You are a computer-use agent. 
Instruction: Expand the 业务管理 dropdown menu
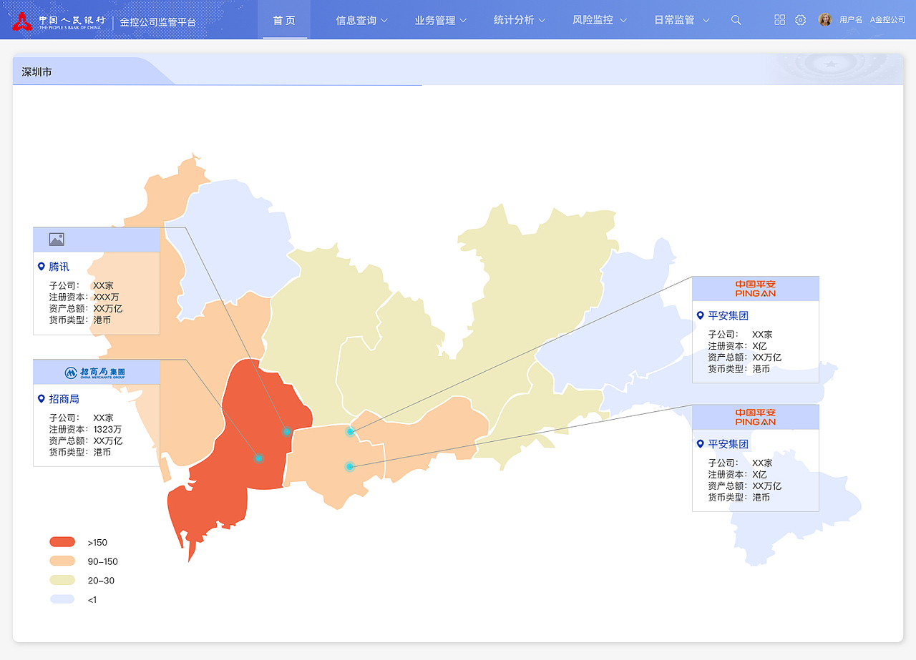[x=441, y=20]
